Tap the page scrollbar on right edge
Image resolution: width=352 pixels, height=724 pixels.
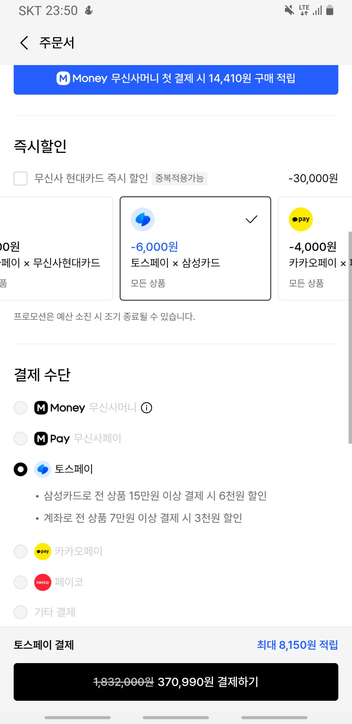[350, 337]
